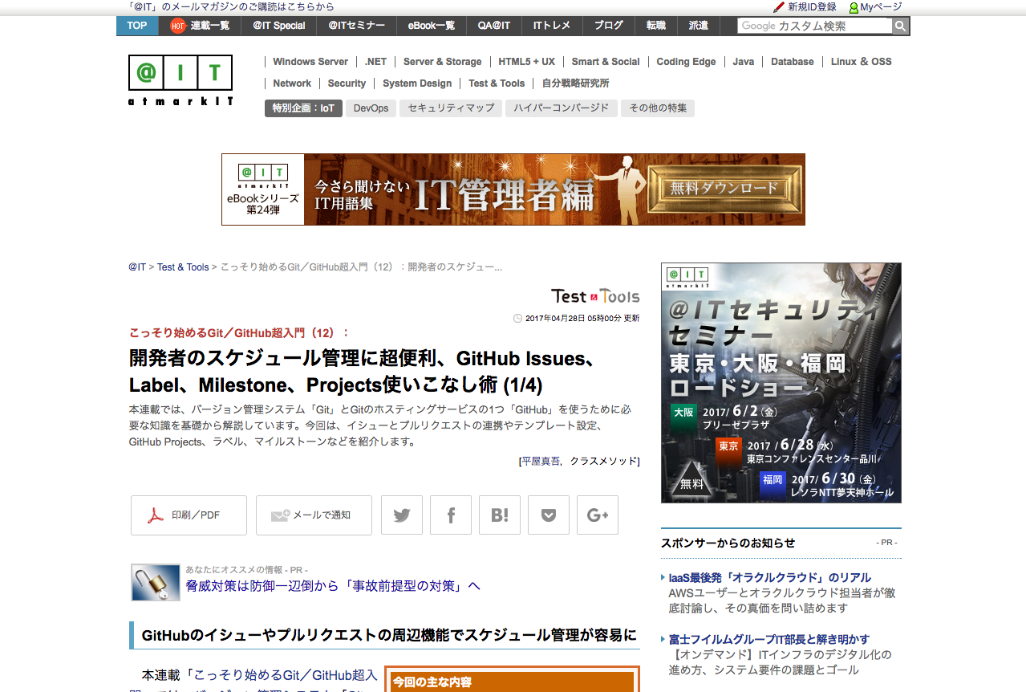Open the Server & Storage category
The image size is (1026, 692).
442,62
